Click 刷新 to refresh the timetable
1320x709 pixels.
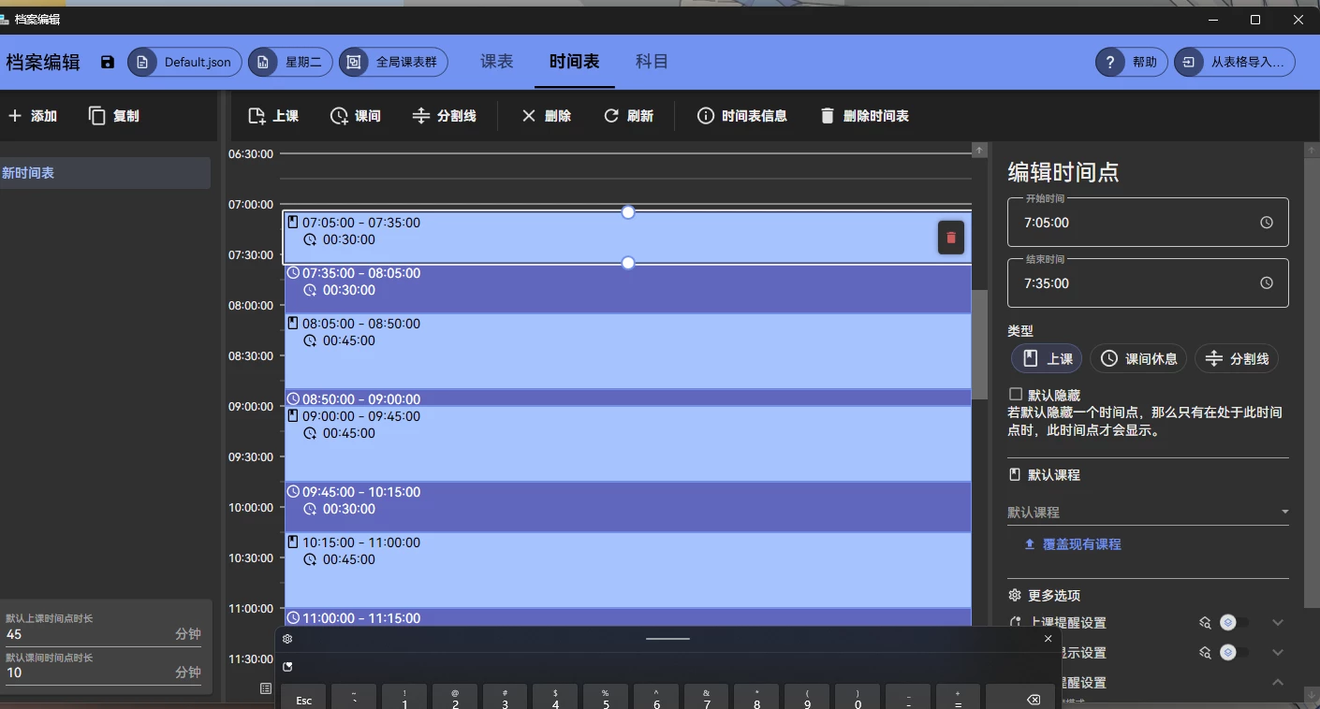[x=628, y=116]
